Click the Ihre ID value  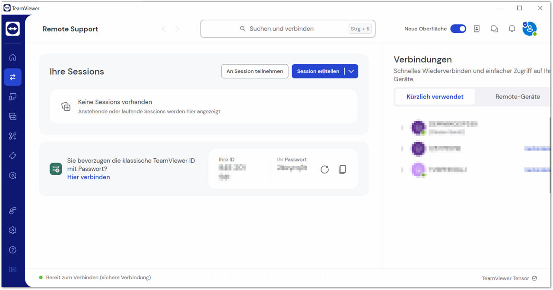233,172
